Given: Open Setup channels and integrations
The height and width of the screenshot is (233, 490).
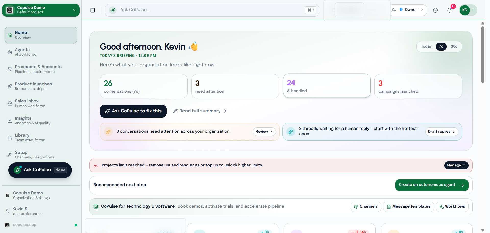Looking at the screenshot, I should (x=41, y=155).
